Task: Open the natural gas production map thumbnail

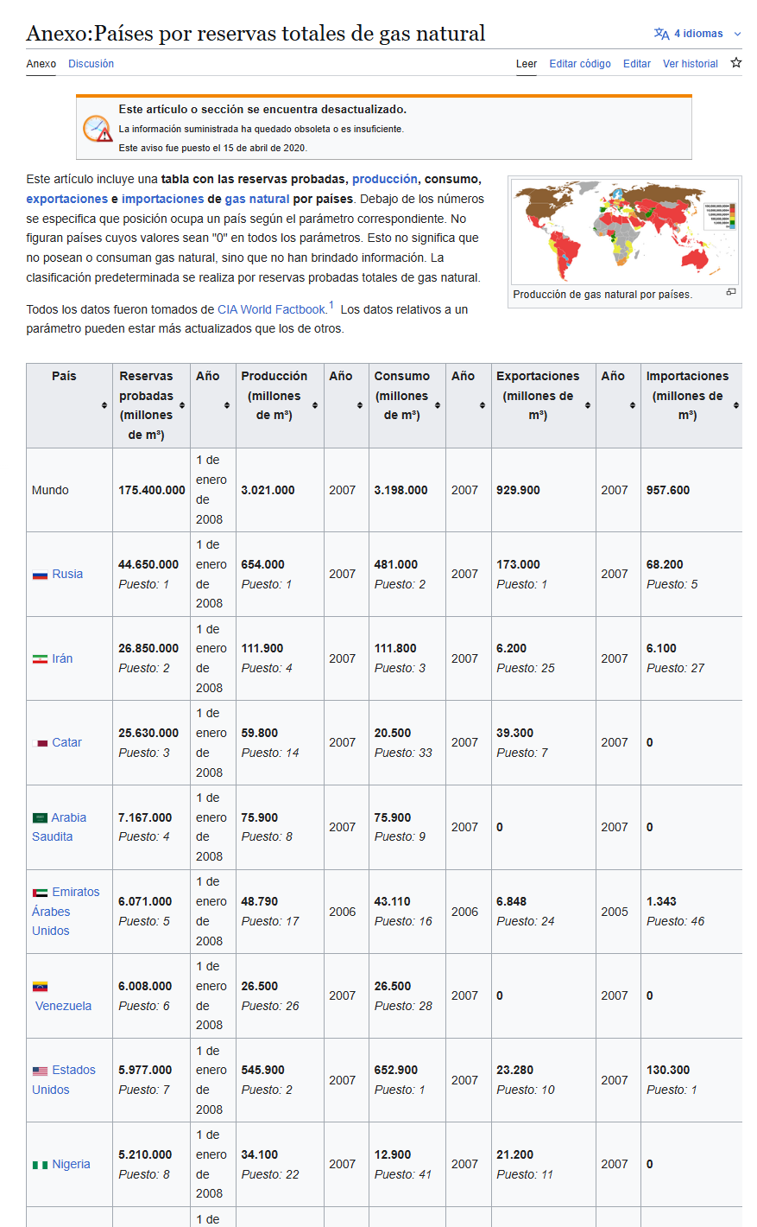Action: [x=624, y=230]
